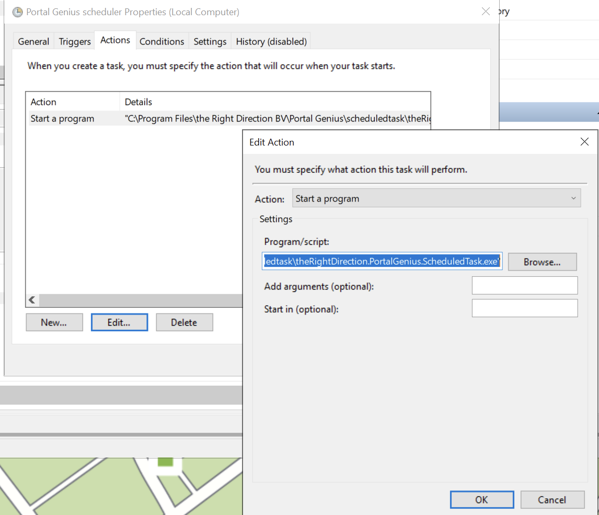
Task: Close the Portal Genius scheduler Properties window
Action: pos(486,12)
